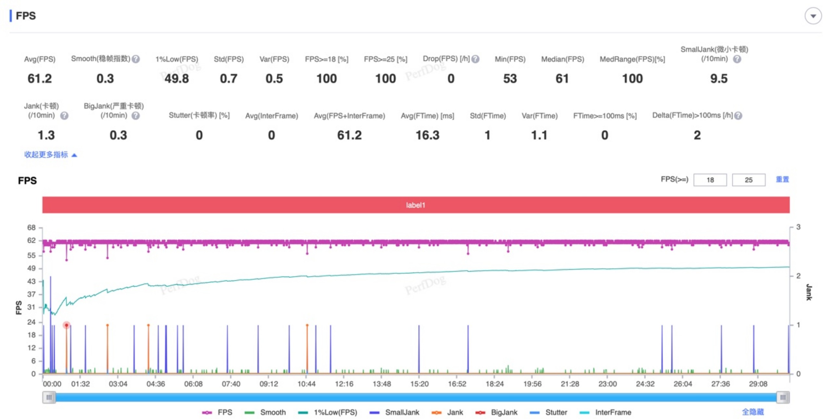The image size is (831, 419).
Task: Click the 10:44 tick on time axis
Action: point(306,384)
